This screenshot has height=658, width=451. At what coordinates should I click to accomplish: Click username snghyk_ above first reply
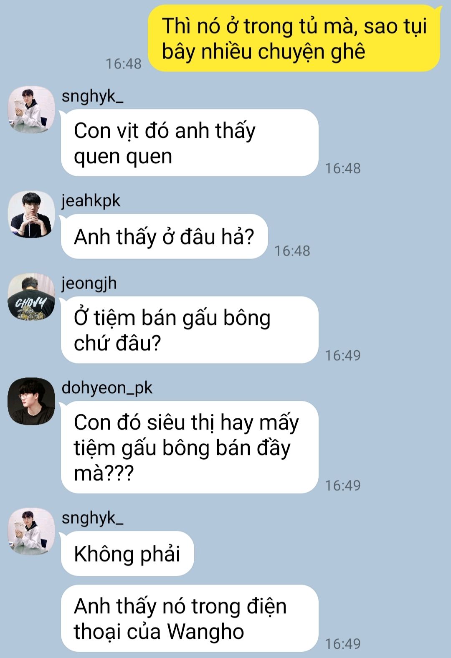click(92, 96)
